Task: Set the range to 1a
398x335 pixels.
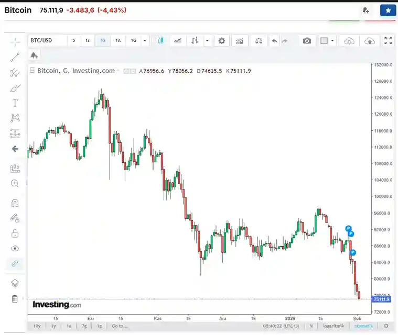Action: click(x=69, y=326)
